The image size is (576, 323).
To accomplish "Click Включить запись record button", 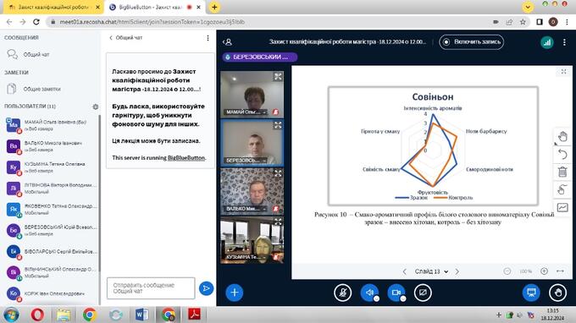I will [x=472, y=41].
